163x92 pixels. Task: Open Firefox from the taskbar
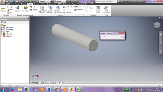coord(12,90)
